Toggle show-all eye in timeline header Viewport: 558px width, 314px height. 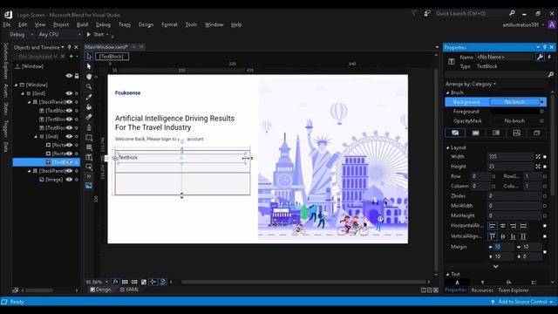pos(69,76)
